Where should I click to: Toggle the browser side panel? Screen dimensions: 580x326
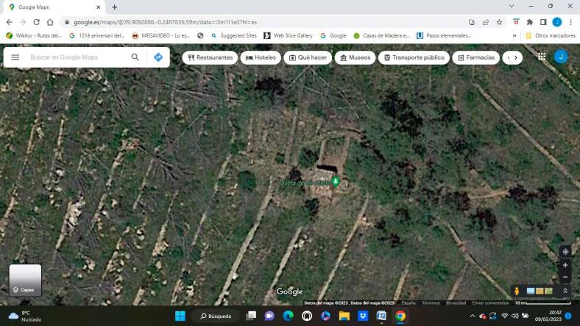coord(543,22)
